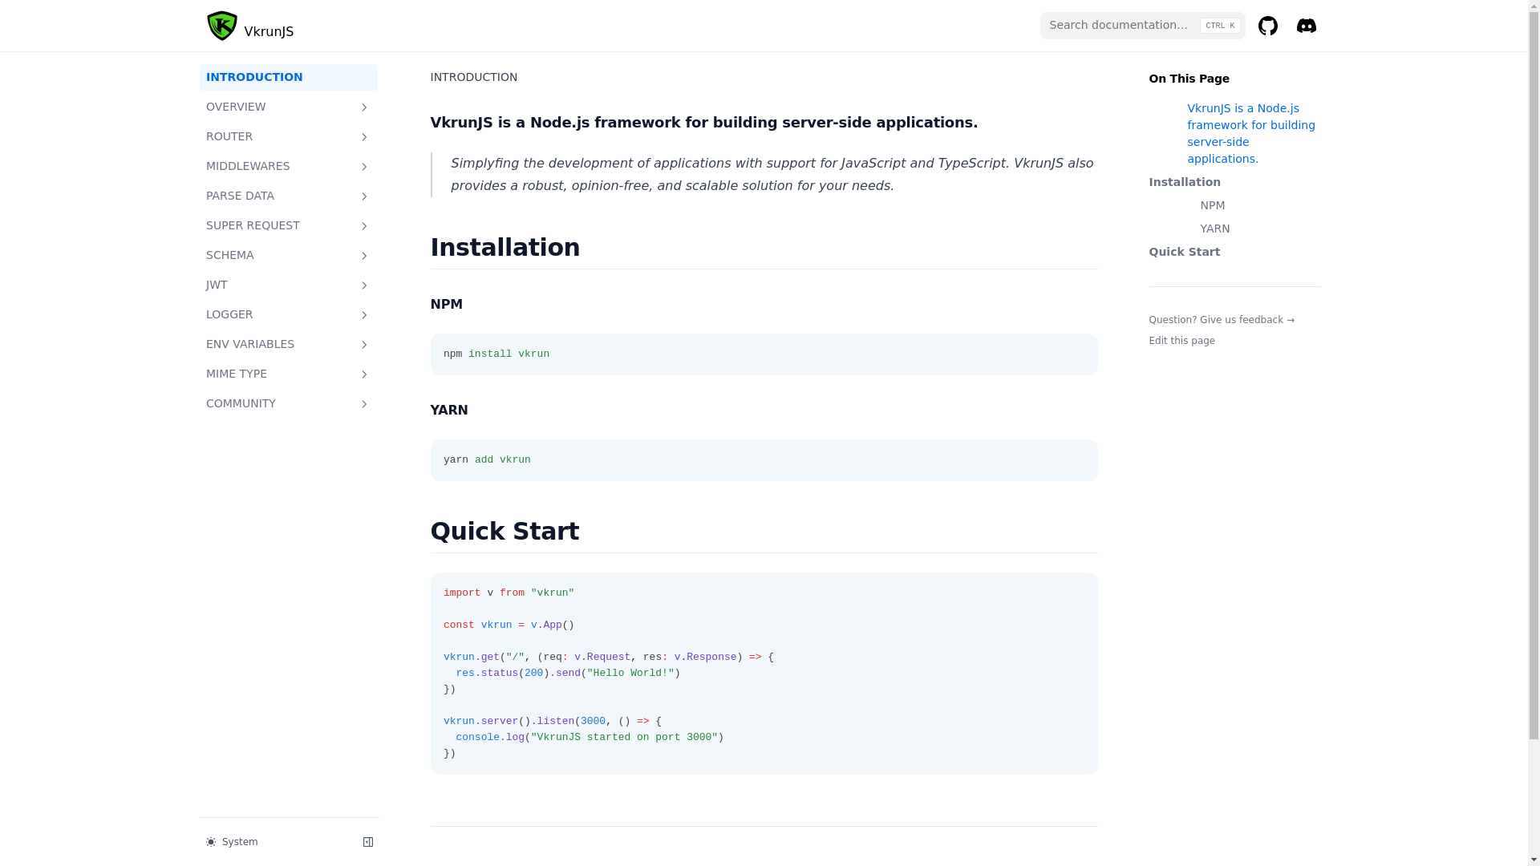Open the SCHEMA sidebar item
The width and height of the screenshot is (1540, 866).
click(x=289, y=255)
